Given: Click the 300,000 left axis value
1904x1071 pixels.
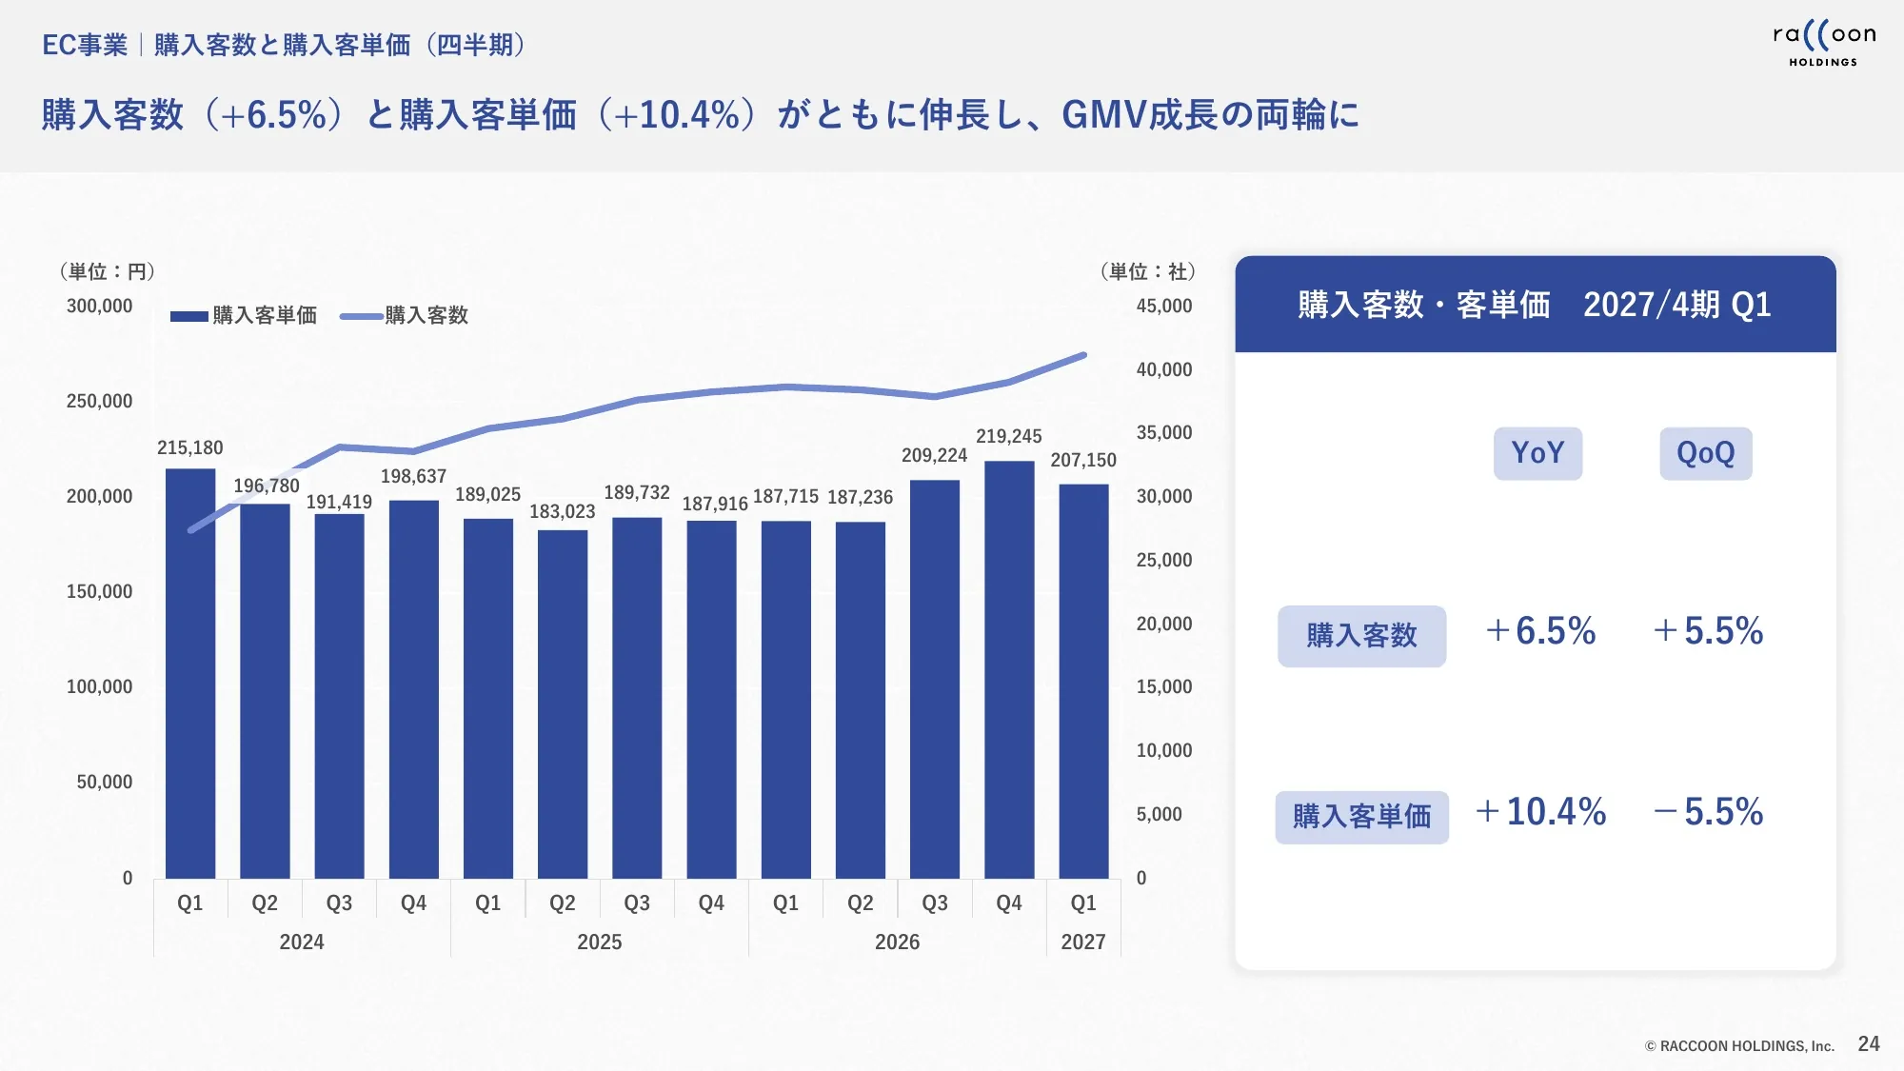Looking at the screenshot, I should 99,306.
